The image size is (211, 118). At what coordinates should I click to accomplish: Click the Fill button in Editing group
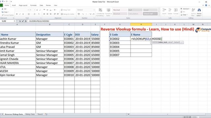tap(183, 12)
